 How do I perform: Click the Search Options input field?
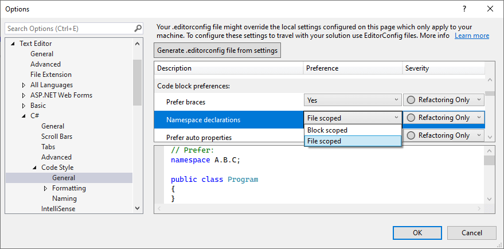click(x=69, y=28)
